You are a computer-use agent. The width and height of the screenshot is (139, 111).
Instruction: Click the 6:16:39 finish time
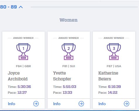click(114, 87)
